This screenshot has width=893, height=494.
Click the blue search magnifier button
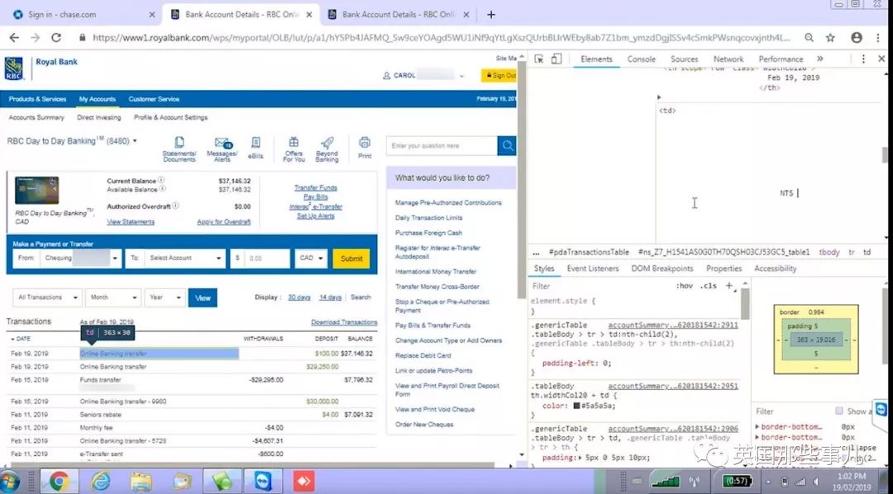(x=506, y=145)
